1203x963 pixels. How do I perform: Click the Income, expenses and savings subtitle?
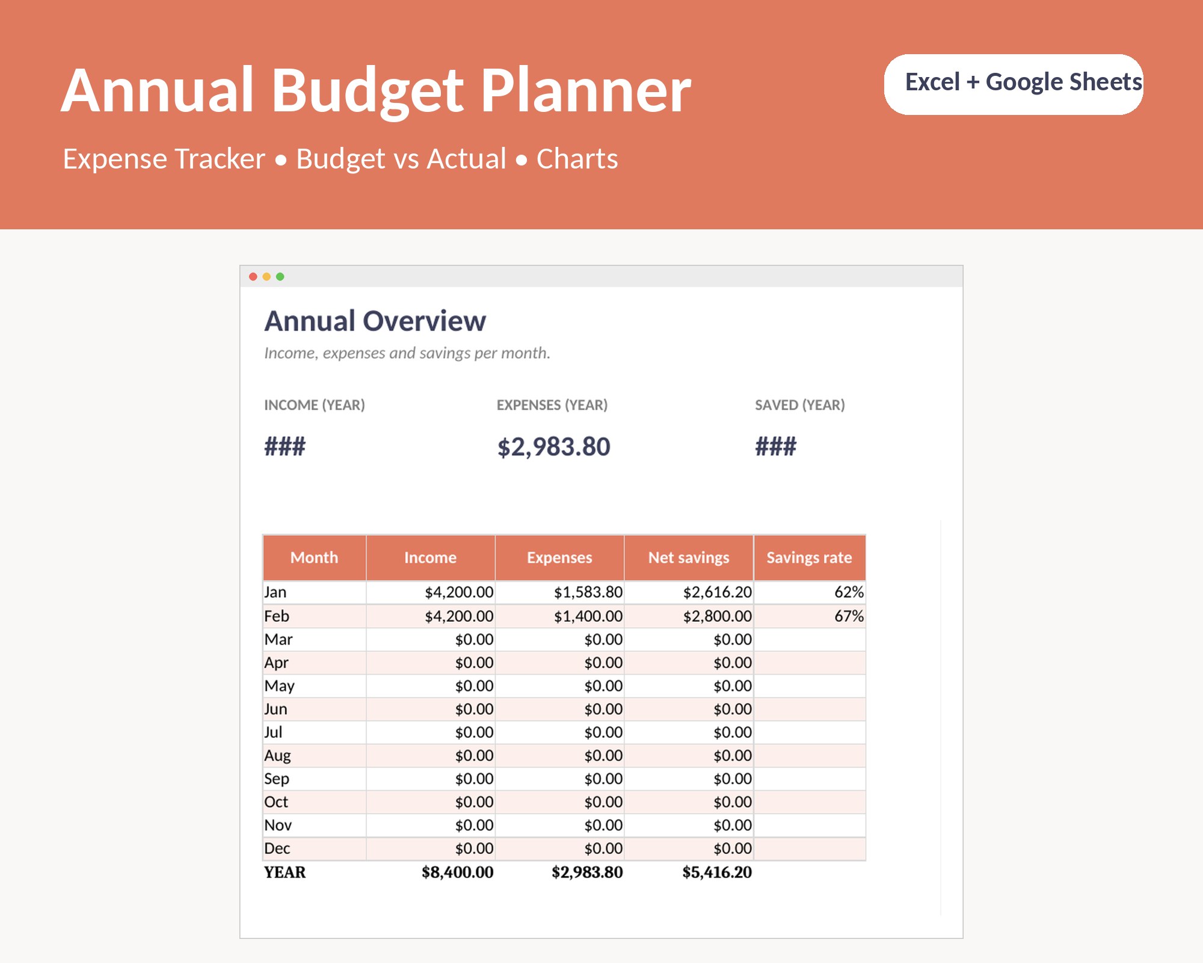pos(407,353)
